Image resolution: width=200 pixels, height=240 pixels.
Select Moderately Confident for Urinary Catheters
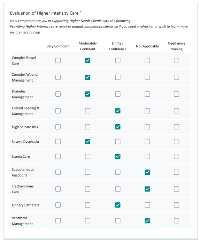click(x=87, y=205)
